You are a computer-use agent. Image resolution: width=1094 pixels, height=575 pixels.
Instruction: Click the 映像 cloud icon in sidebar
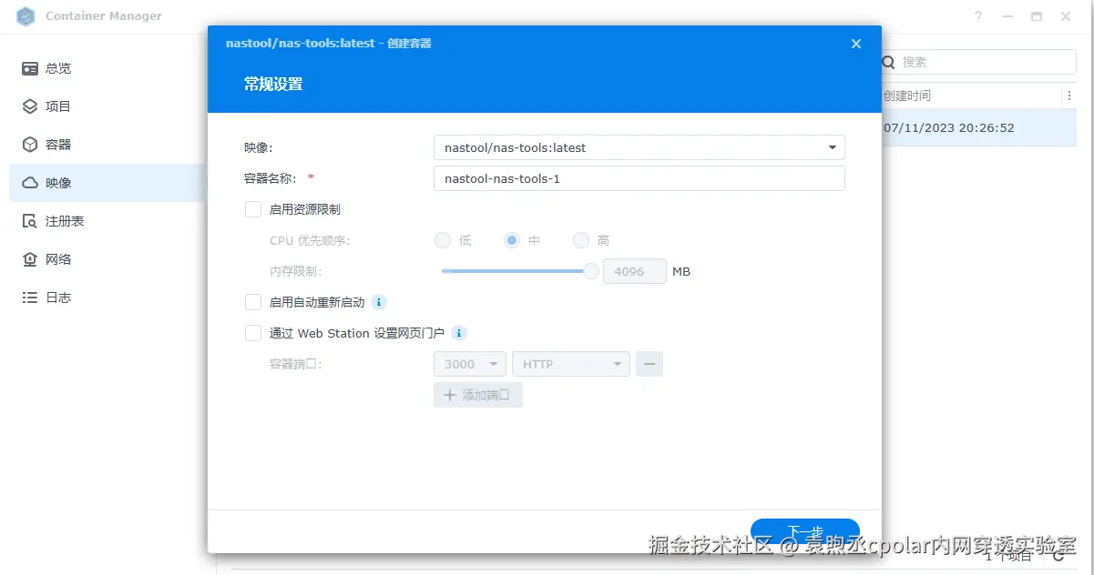[x=30, y=183]
